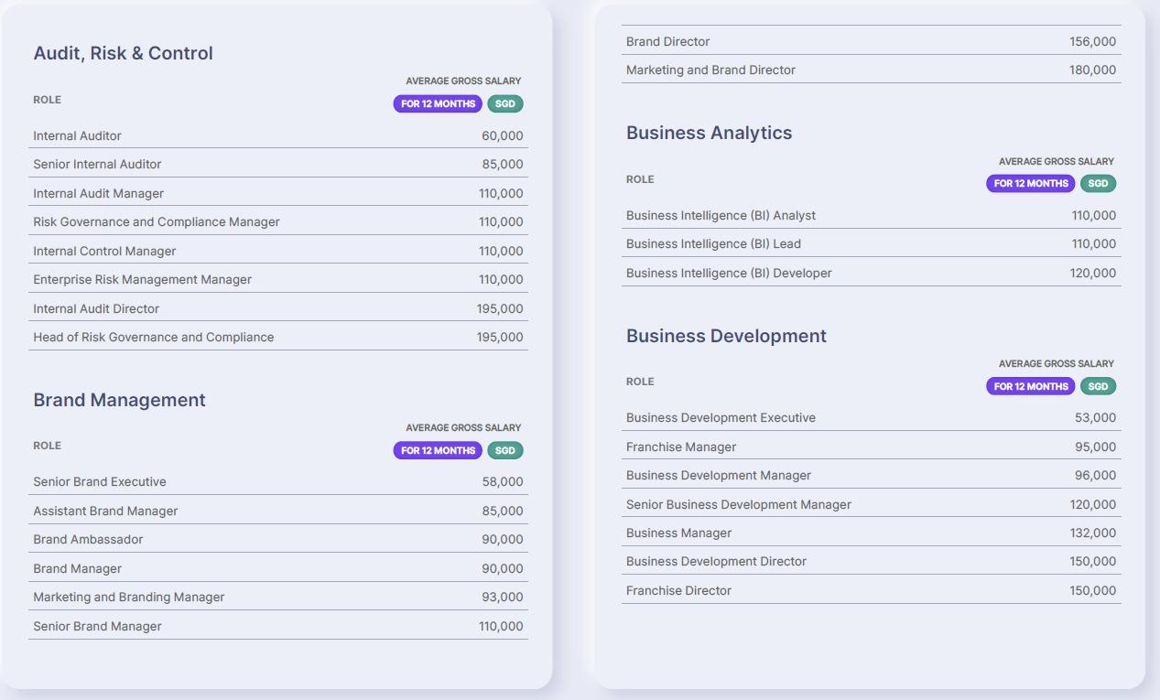
Task: Click the Business Development section heading
Action: pyautogui.click(x=726, y=336)
